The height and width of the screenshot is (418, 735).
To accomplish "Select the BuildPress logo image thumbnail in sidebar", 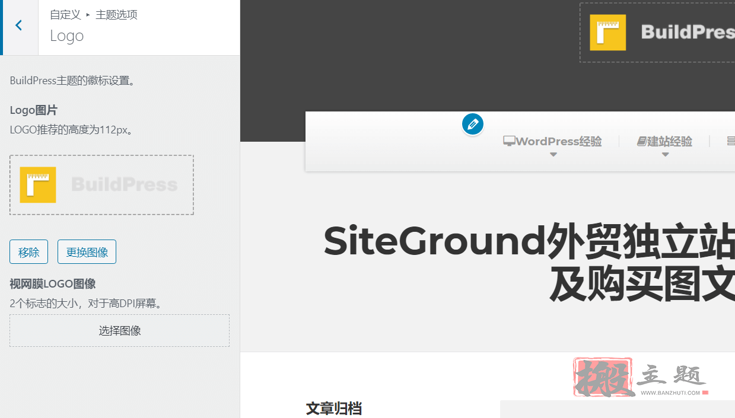I will pos(101,185).
